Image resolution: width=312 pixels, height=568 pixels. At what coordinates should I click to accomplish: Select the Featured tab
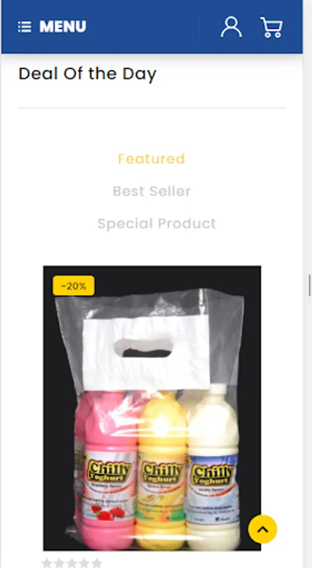152,158
